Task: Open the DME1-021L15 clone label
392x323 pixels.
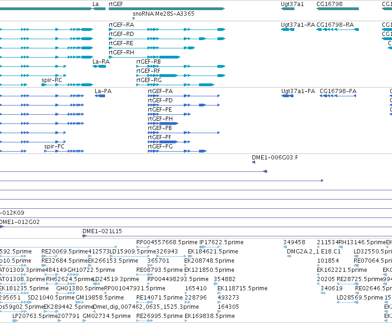Action: [102, 231]
